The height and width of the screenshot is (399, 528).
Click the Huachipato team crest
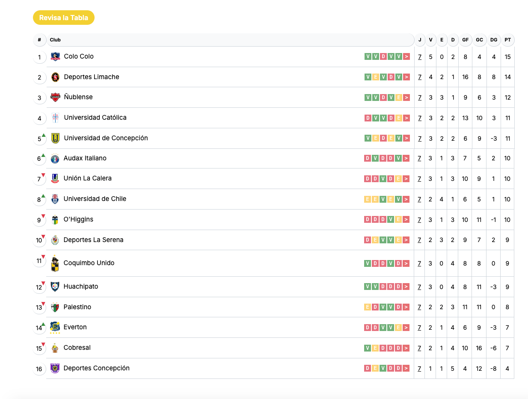point(55,287)
